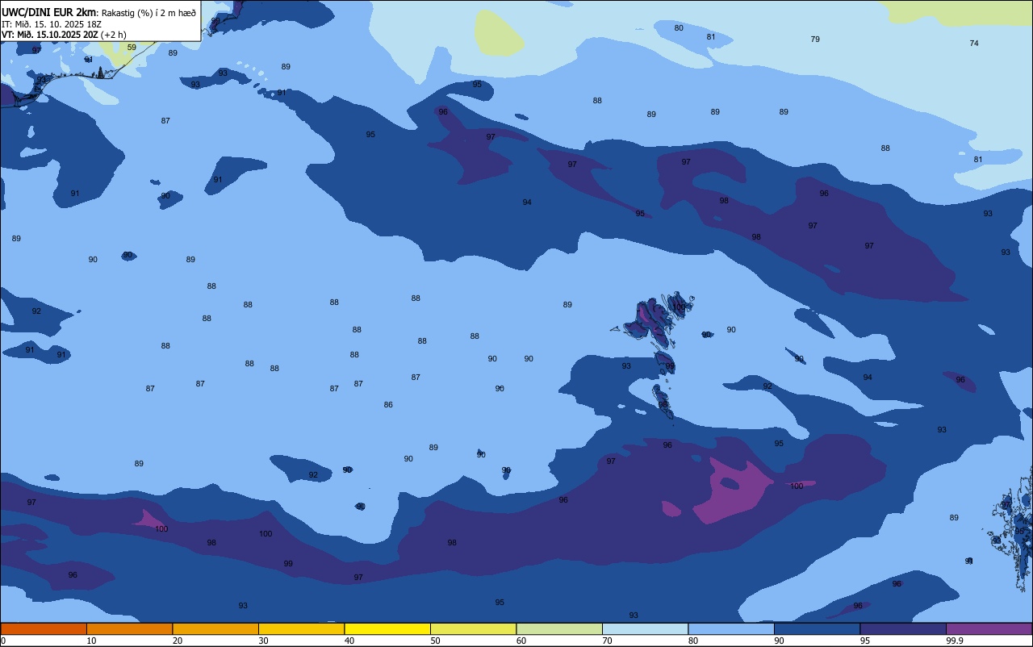
Task: Click the '74' humidity value on map
Action: point(974,44)
